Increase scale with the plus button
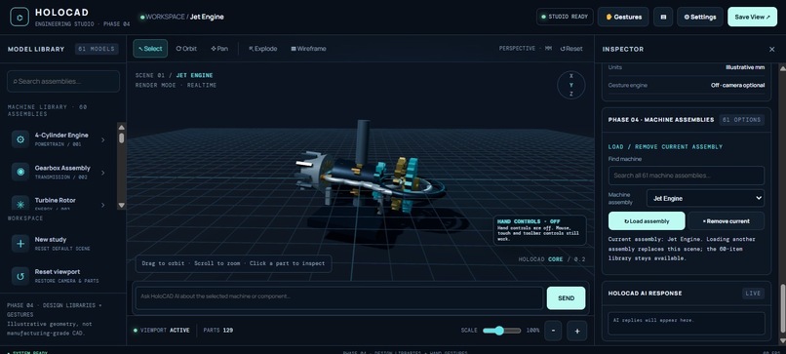 tap(577, 331)
